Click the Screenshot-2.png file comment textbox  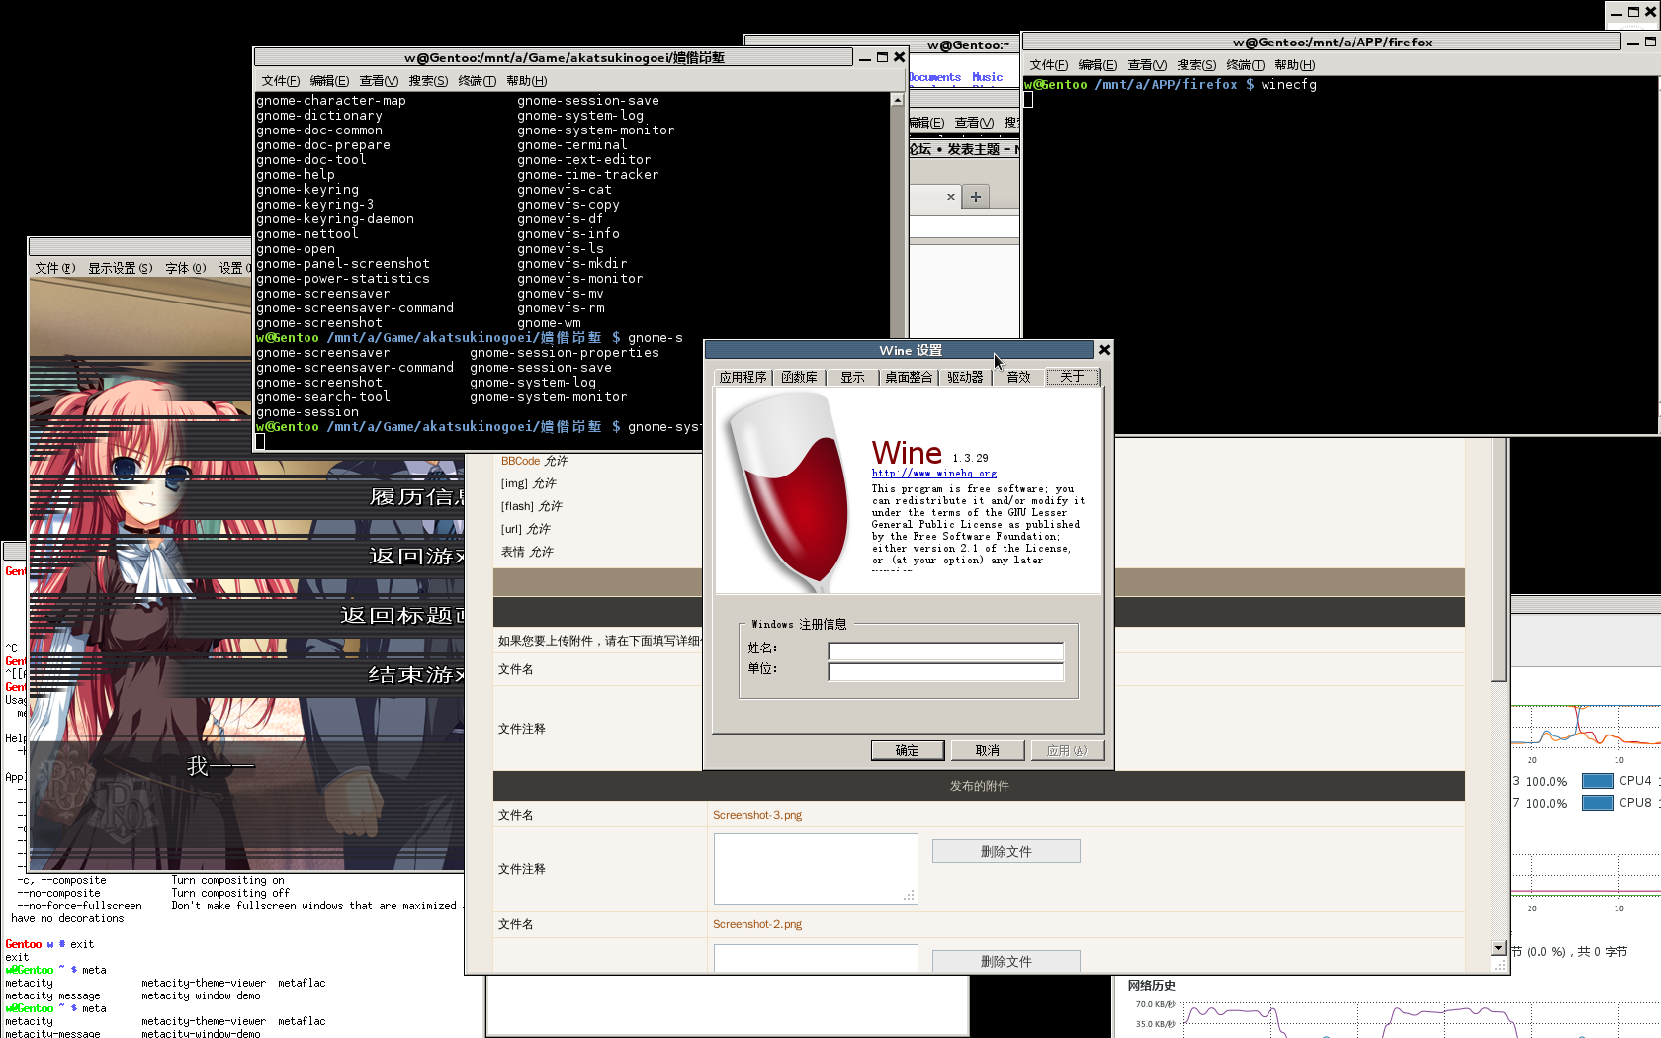pos(816,958)
